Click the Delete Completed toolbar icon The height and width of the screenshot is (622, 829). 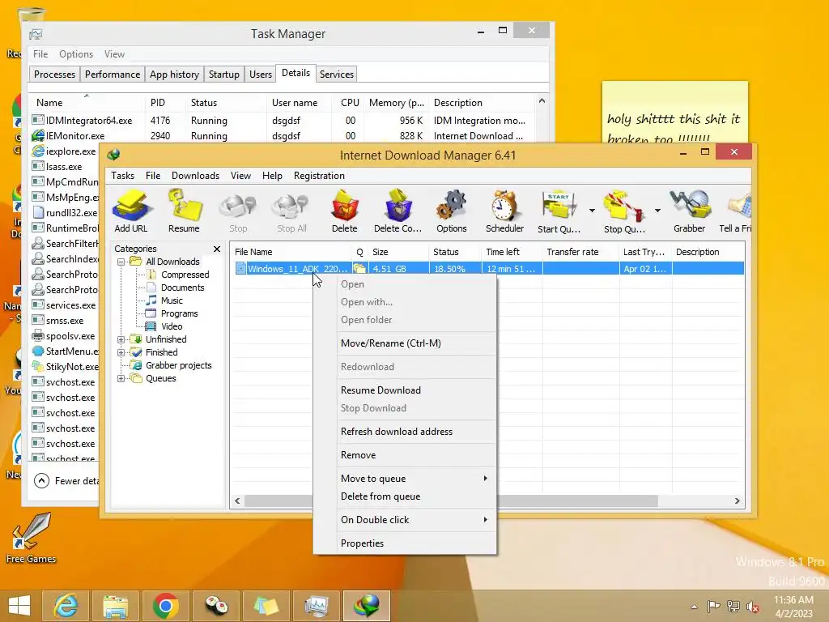click(397, 211)
